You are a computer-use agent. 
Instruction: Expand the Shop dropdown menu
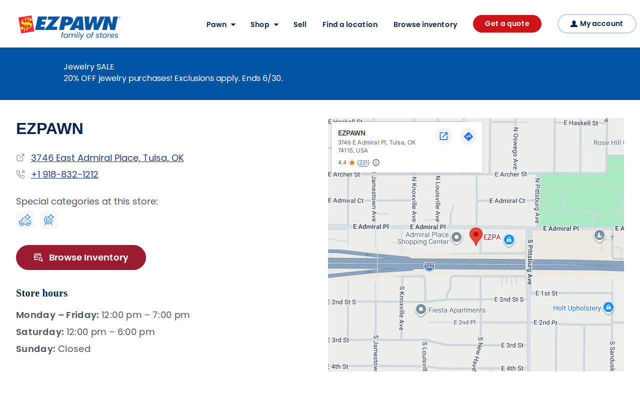(x=264, y=24)
